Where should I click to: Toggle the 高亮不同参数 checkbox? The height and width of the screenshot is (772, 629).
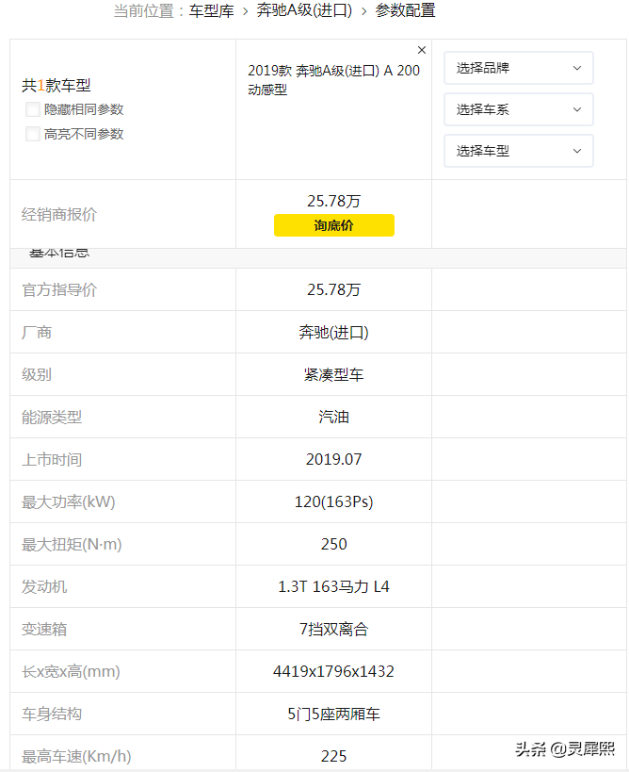[33, 134]
